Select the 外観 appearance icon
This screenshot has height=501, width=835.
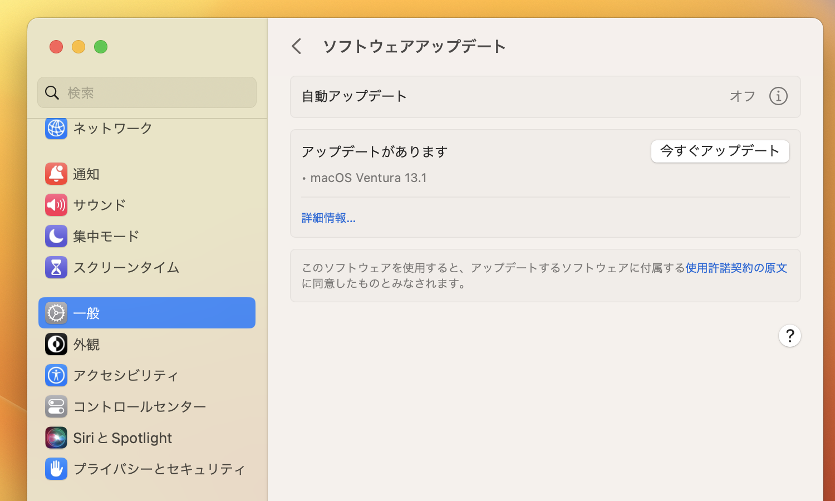tap(56, 344)
